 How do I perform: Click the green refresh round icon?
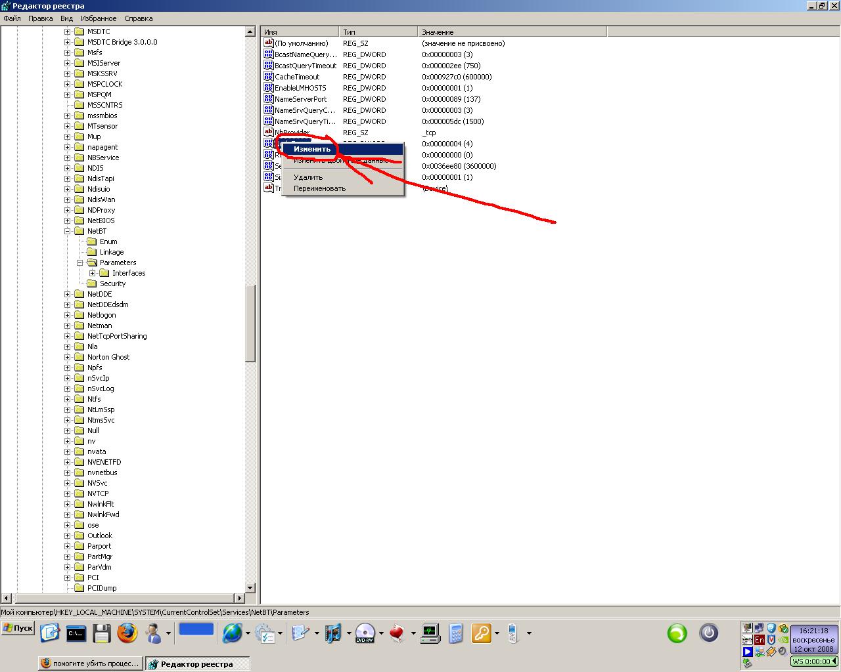(677, 633)
